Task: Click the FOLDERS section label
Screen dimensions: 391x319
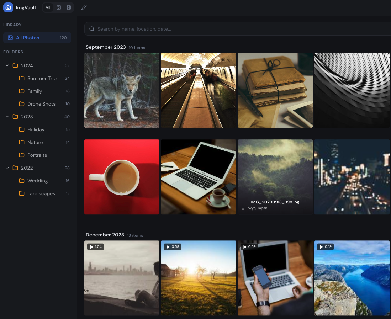Action: coord(13,52)
